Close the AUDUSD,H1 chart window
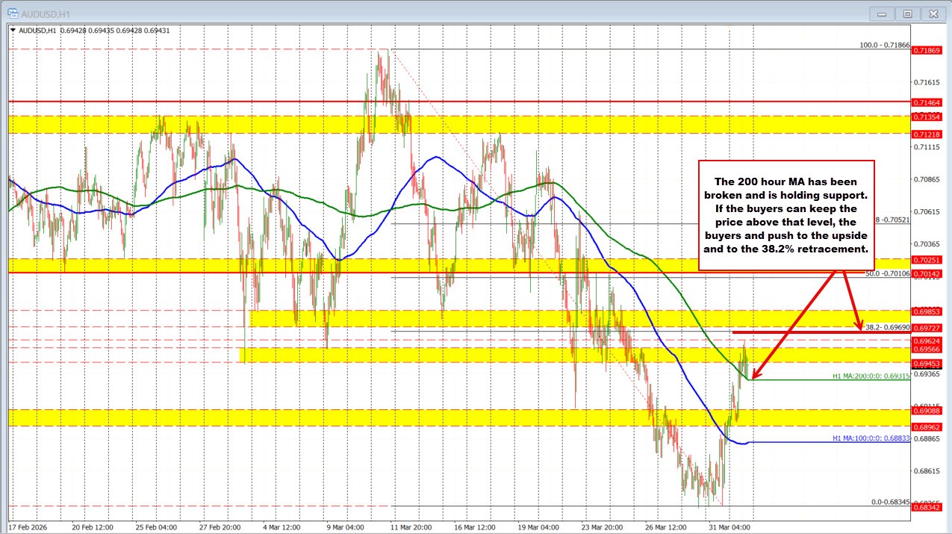This screenshot has height=534, width=952. pyautogui.click(x=933, y=13)
